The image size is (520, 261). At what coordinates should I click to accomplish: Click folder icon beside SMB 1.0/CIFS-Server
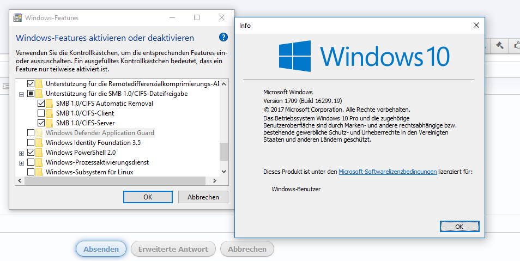(50, 123)
